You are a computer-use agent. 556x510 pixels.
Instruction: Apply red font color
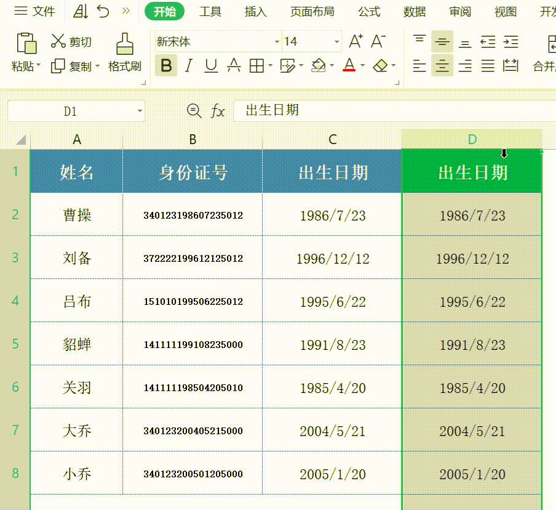pos(349,65)
